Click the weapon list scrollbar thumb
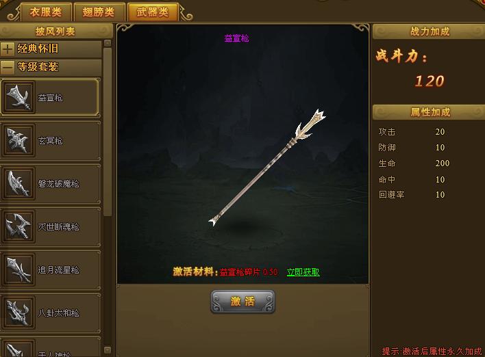This screenshot has width=485, height=357. 108,132
